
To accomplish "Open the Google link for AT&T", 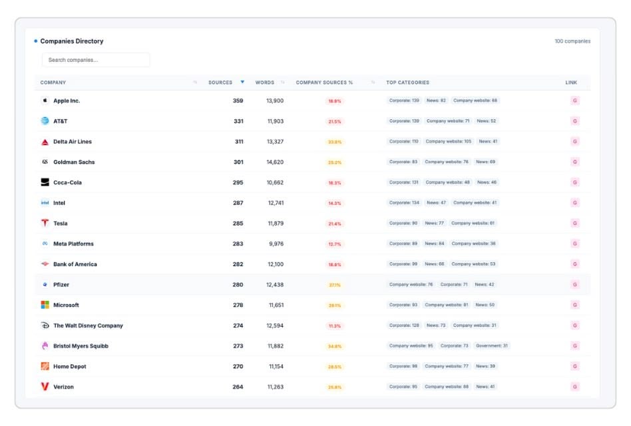I will [574, 121].
